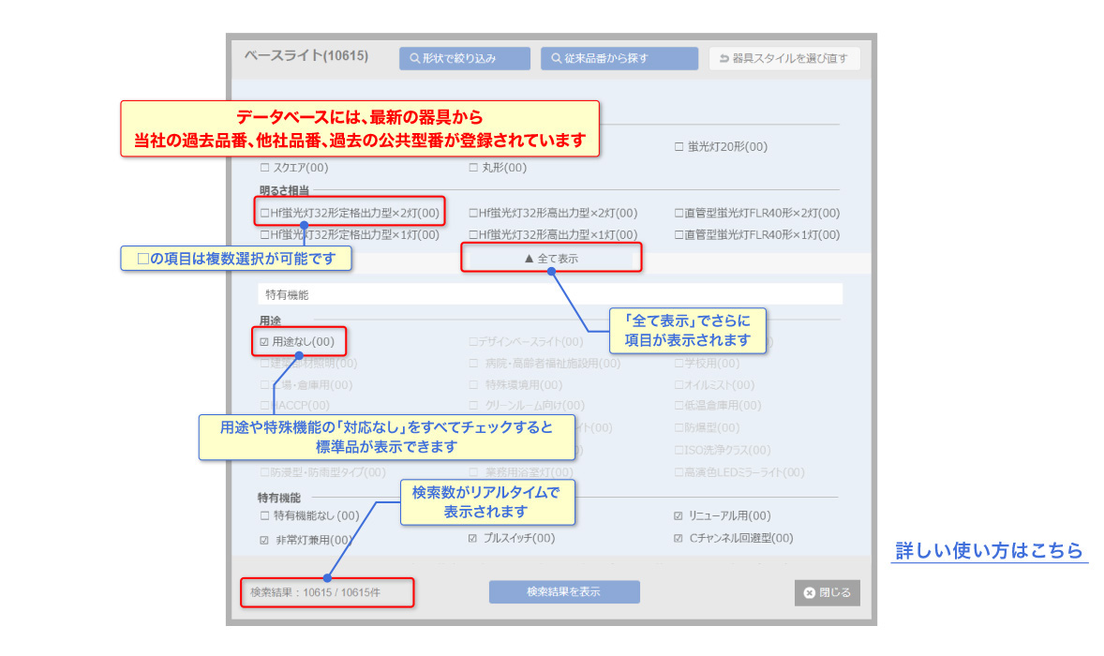Open the 詳しい使い方はこちら link

click(989, 550)
